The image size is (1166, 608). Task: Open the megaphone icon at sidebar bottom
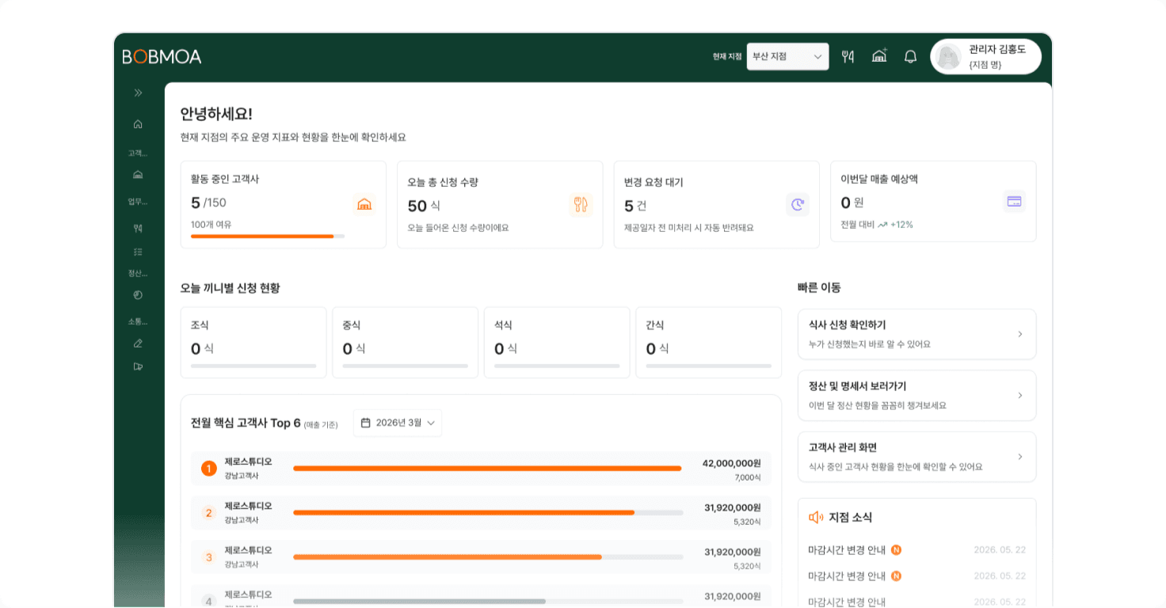coord(138,367)
